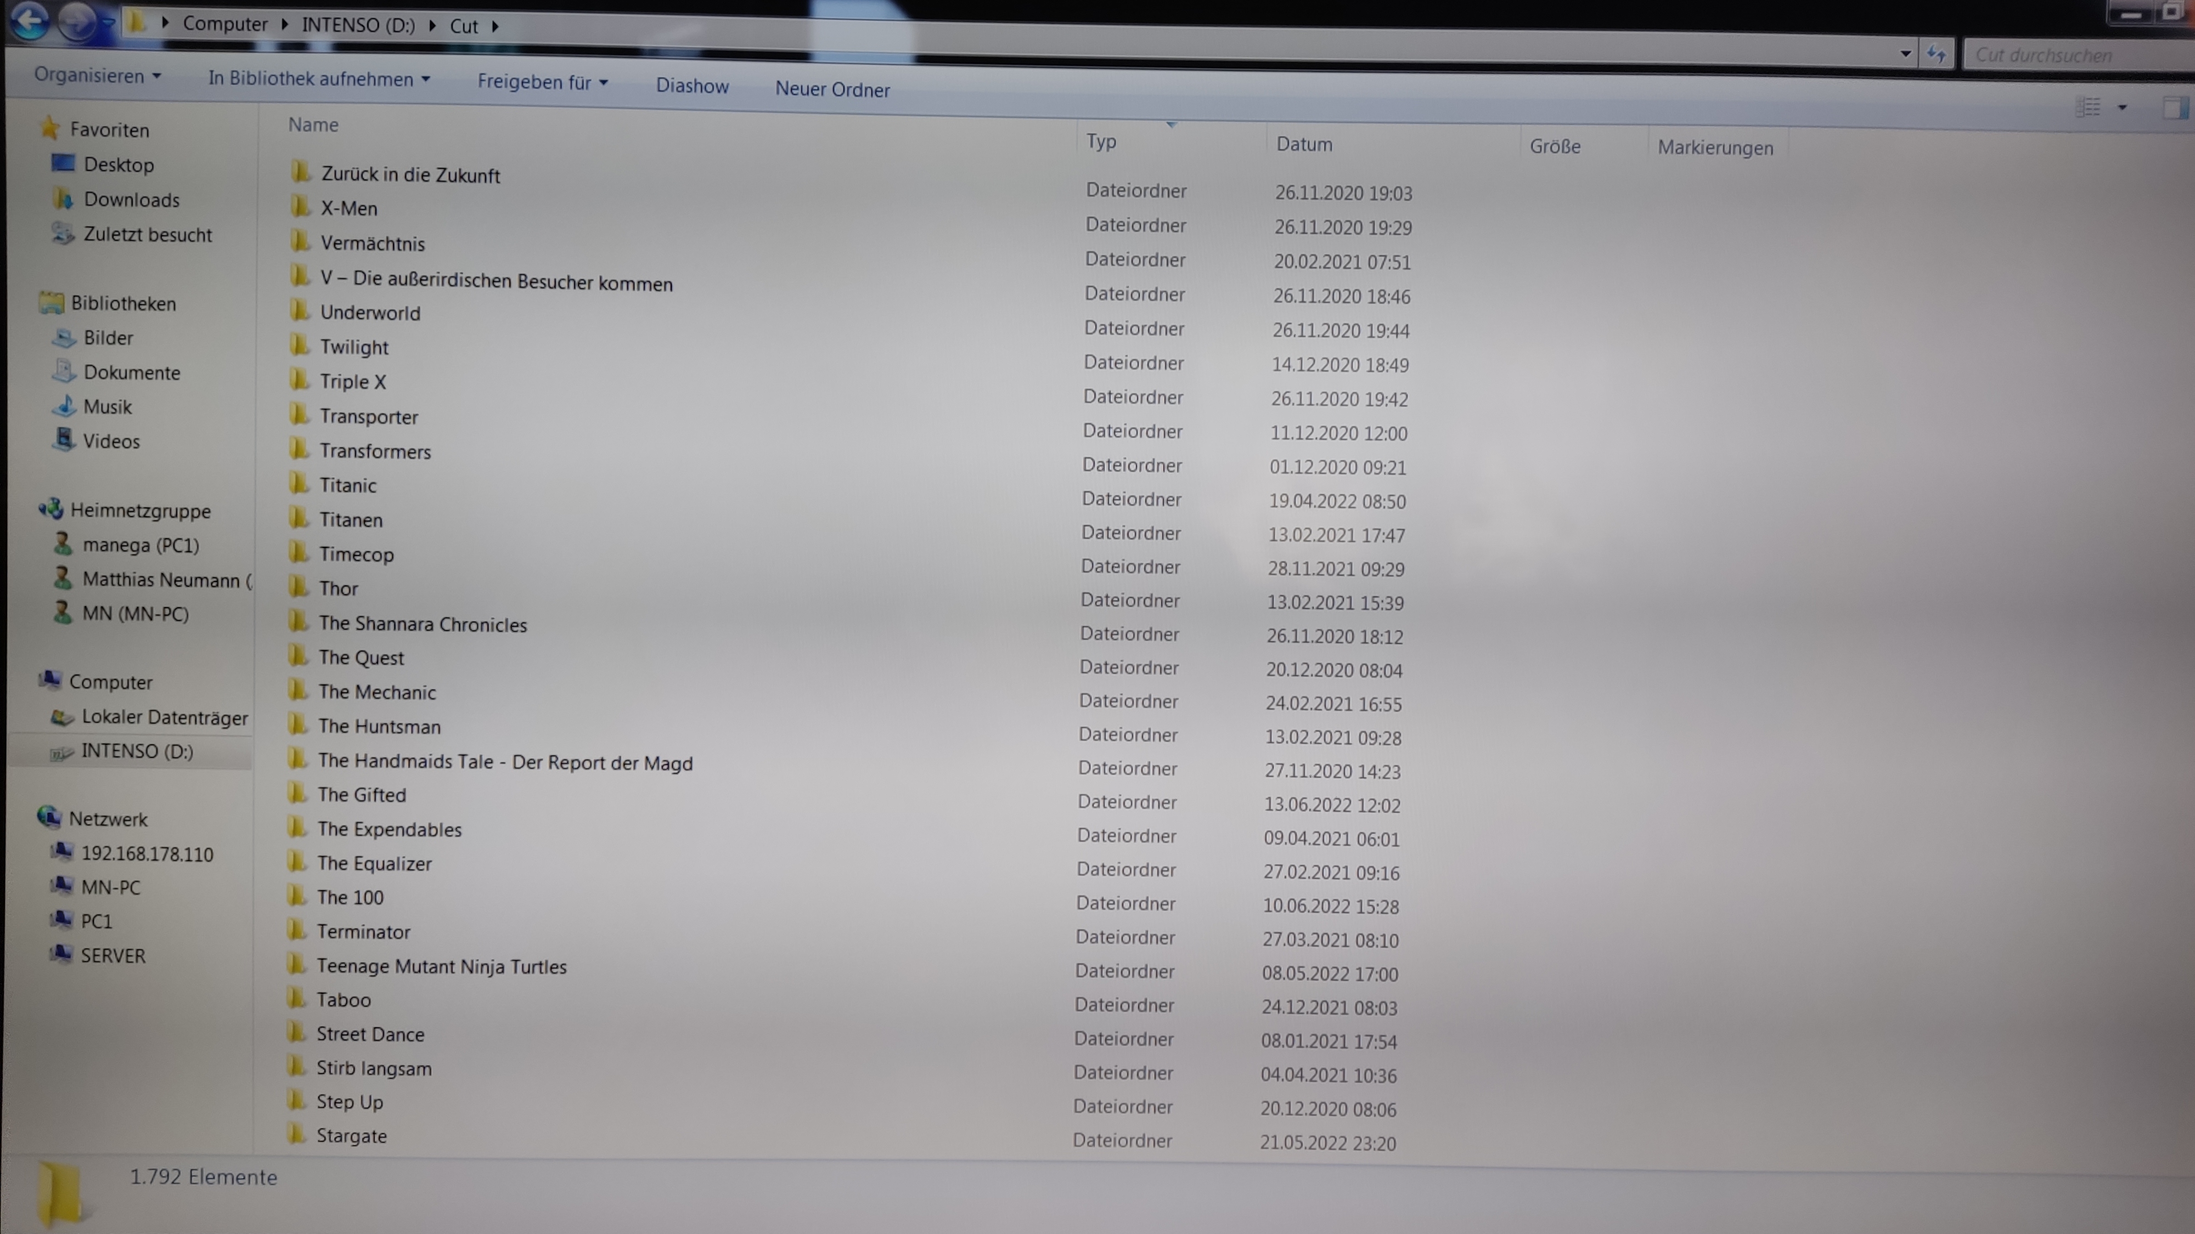Select the Musik library icon
This screenshot has height=1234, width=2195.
(65, 406)
